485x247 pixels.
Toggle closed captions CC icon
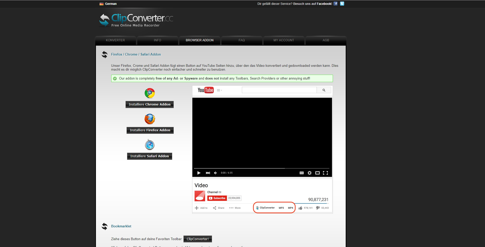(x=302, y=173)
